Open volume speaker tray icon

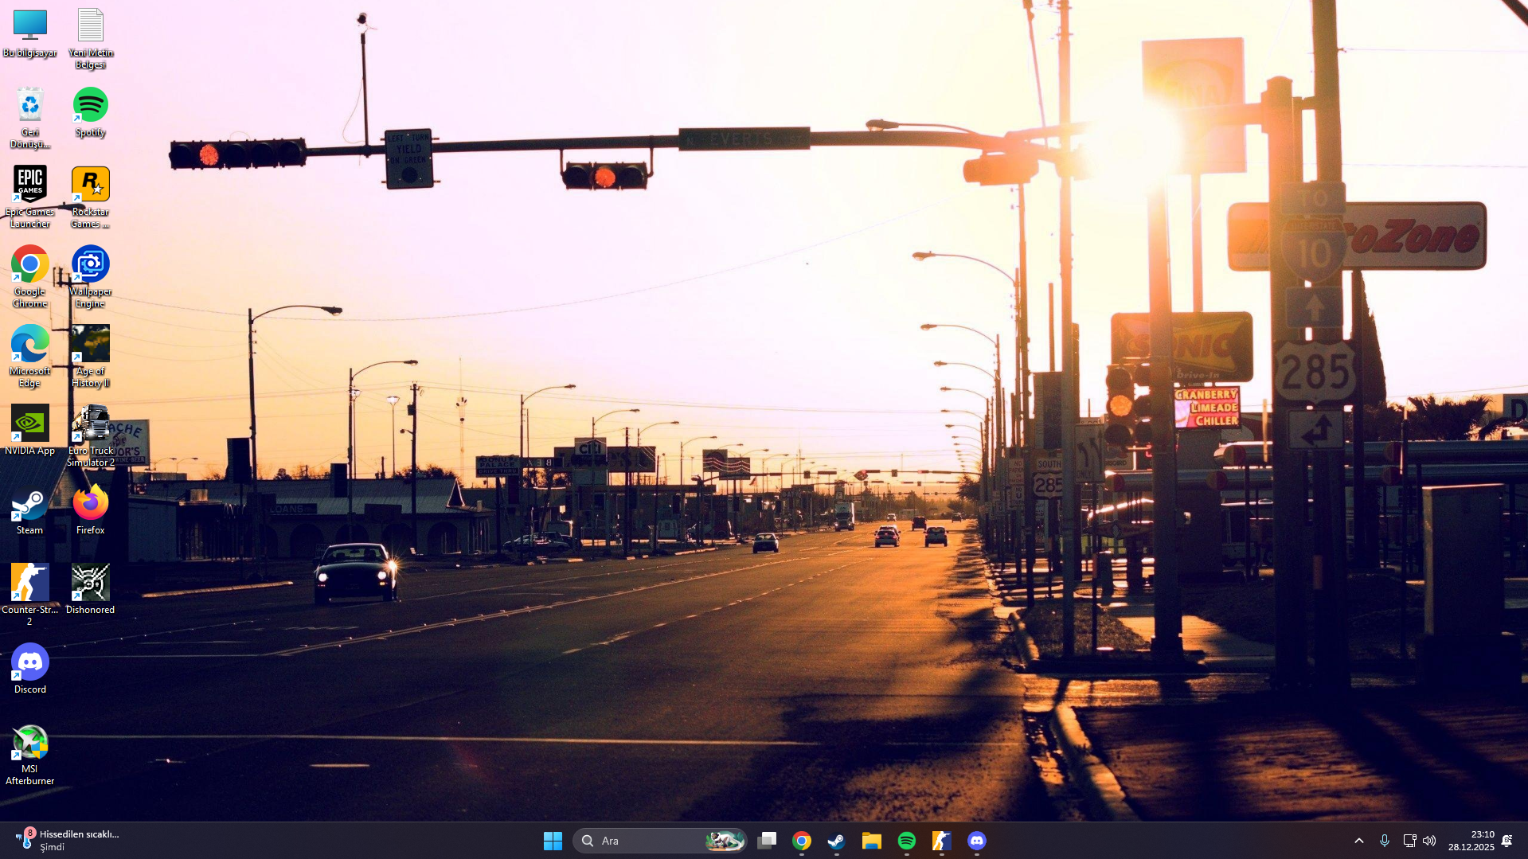1429,841
